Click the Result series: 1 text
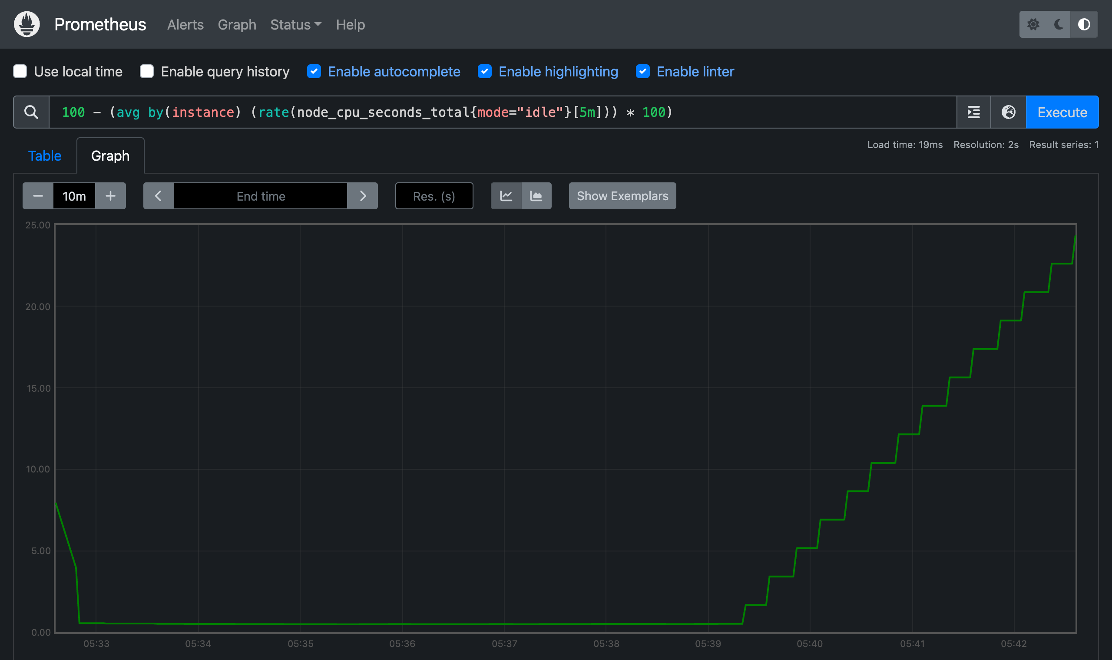The height and width of the screenshot is (660, 1112). 1063,145
